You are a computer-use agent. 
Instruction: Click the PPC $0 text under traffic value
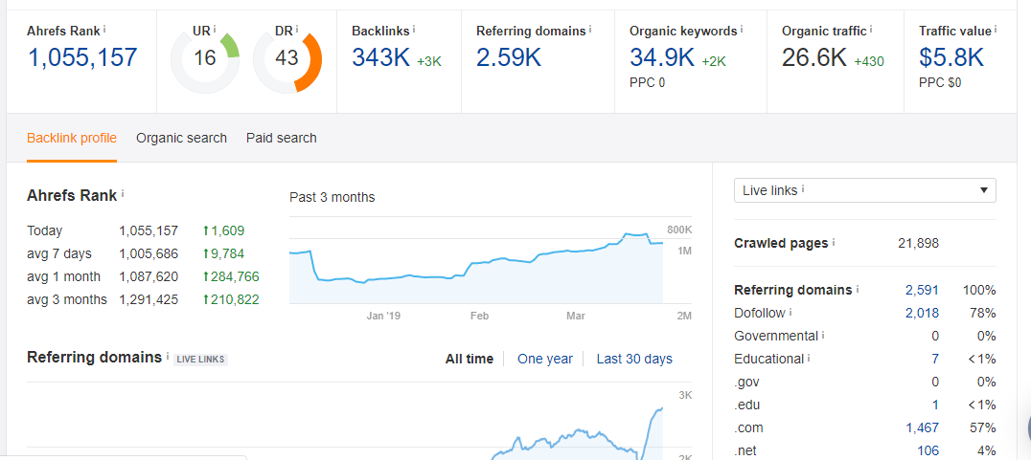point(940,83)
